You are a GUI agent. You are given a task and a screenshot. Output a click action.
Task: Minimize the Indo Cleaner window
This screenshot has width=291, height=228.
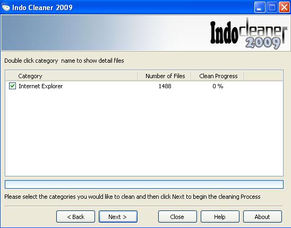260,7
